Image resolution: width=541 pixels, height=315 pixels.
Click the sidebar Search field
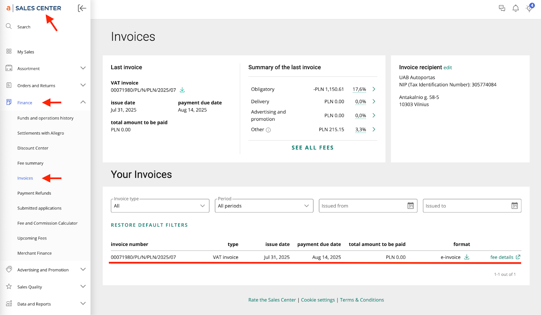click(24, 27)
